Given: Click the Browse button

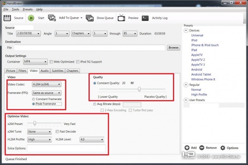Looking at the screenshot, I should click(x=173, y=48).
